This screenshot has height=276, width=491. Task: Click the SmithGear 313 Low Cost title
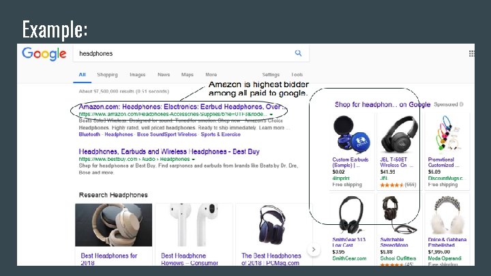(x=349, y=242)
